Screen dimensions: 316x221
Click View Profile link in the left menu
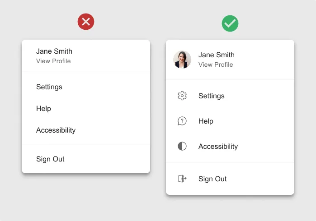pos(53,61)
